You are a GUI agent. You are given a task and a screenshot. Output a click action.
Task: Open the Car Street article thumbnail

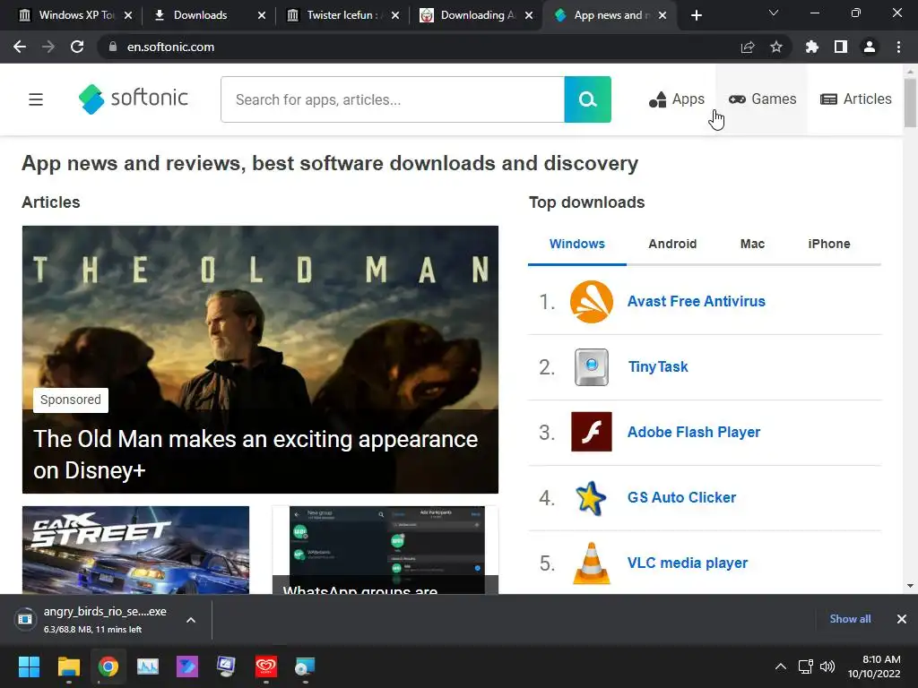click(x=136, y=550)
